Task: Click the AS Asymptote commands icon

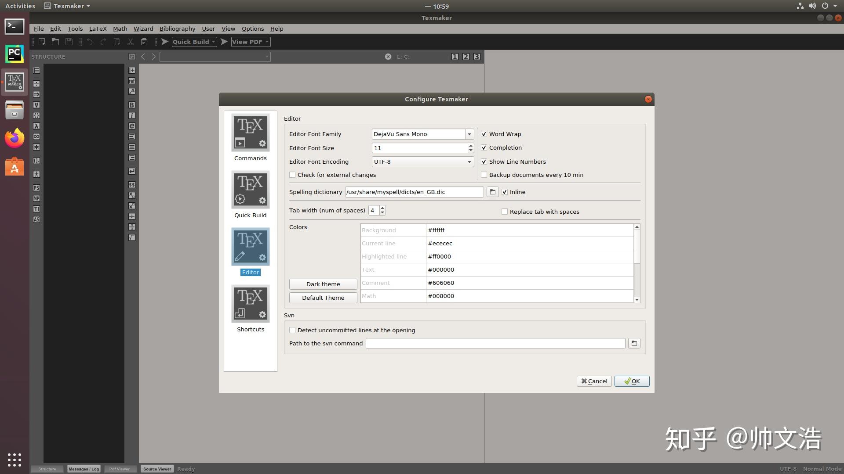Action: tap(36, 219)
